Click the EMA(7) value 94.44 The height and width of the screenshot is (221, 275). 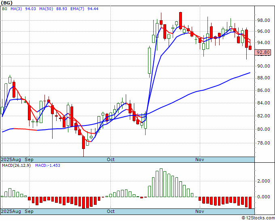pyautogui.click(x=93, y=9)
